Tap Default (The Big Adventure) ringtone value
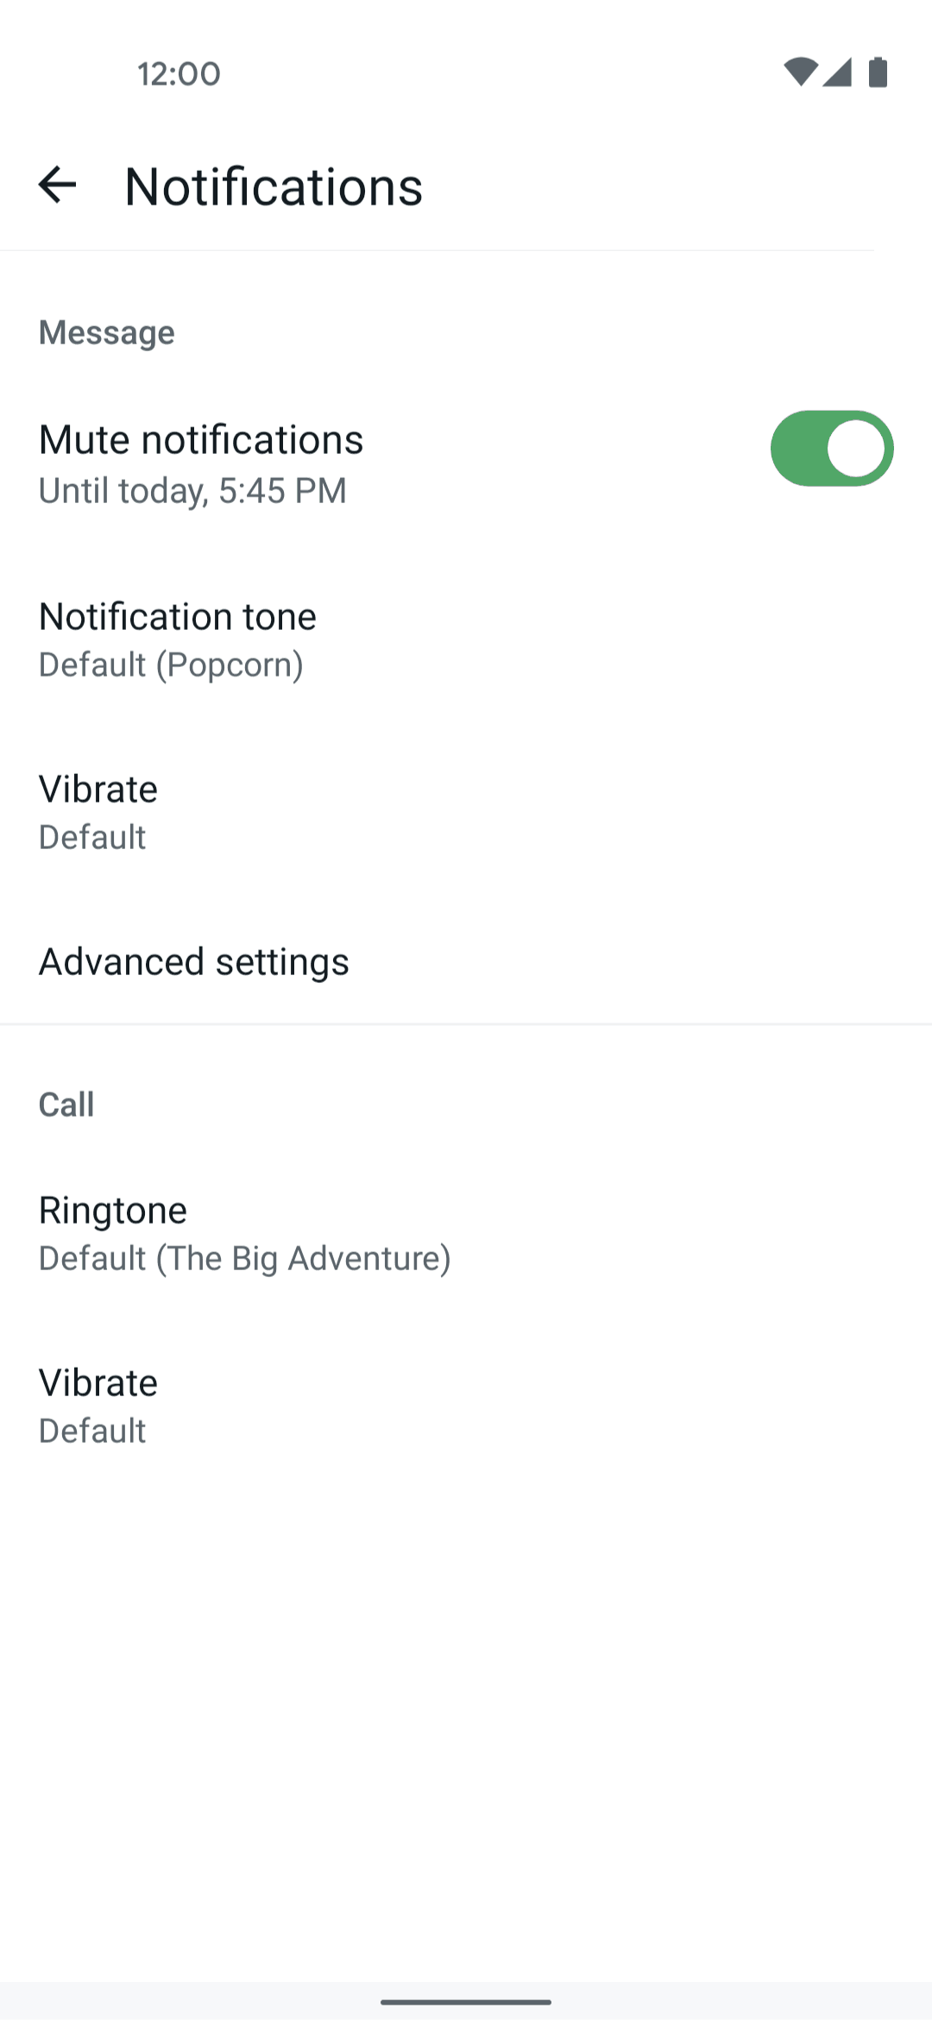 click(245, 1259)
